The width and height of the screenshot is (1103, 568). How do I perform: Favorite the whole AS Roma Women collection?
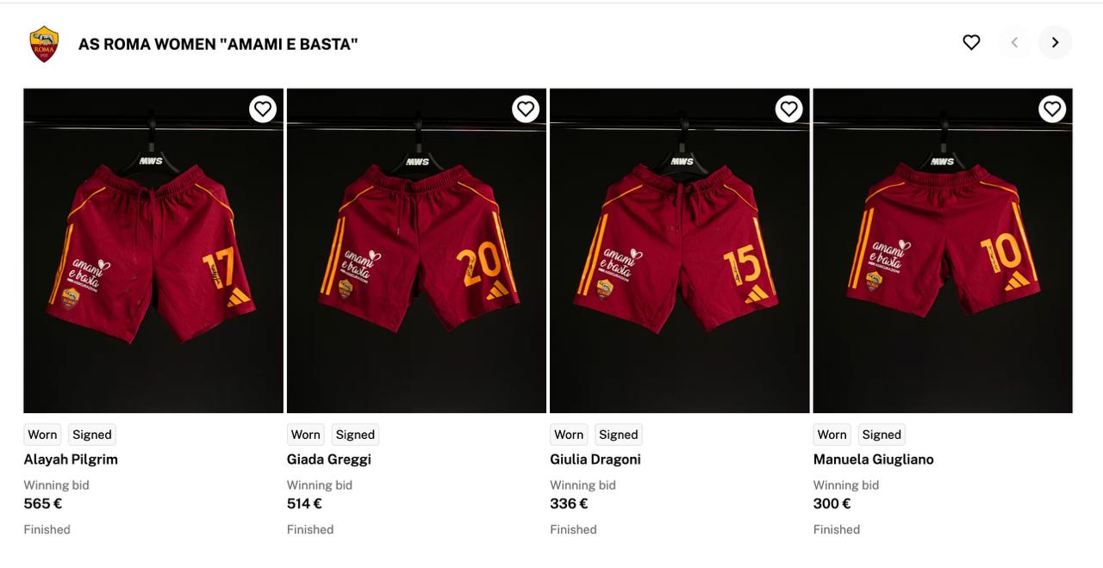coord(971,42)
